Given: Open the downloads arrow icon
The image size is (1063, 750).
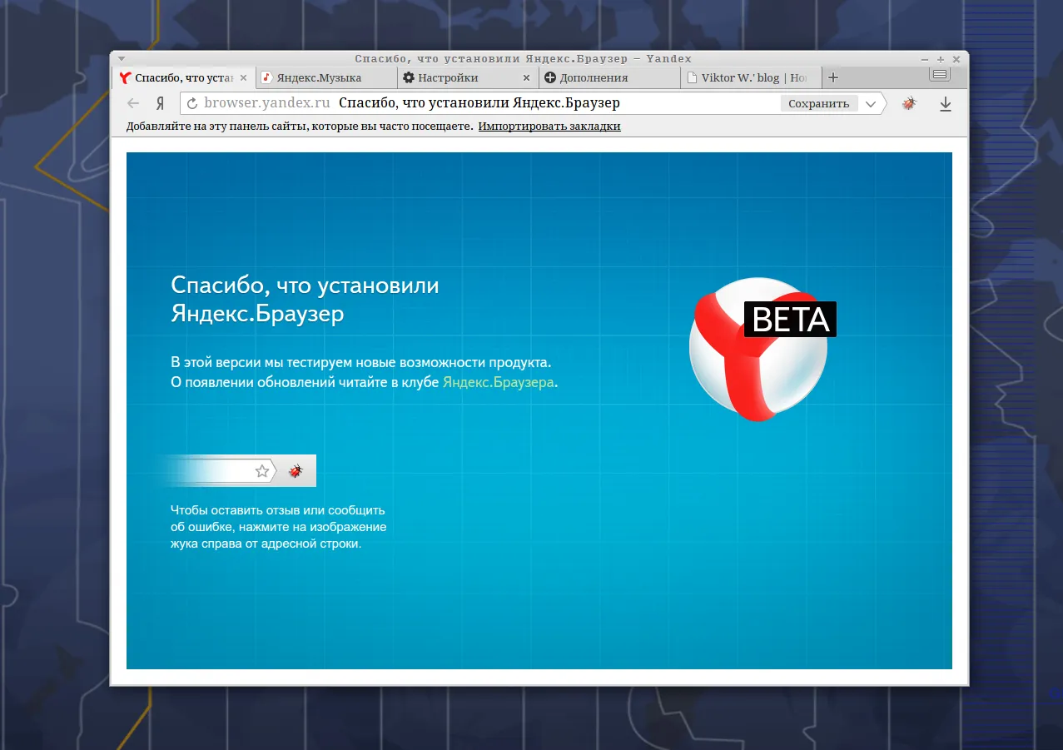Looking at the screenshot, I should point(946,104).
